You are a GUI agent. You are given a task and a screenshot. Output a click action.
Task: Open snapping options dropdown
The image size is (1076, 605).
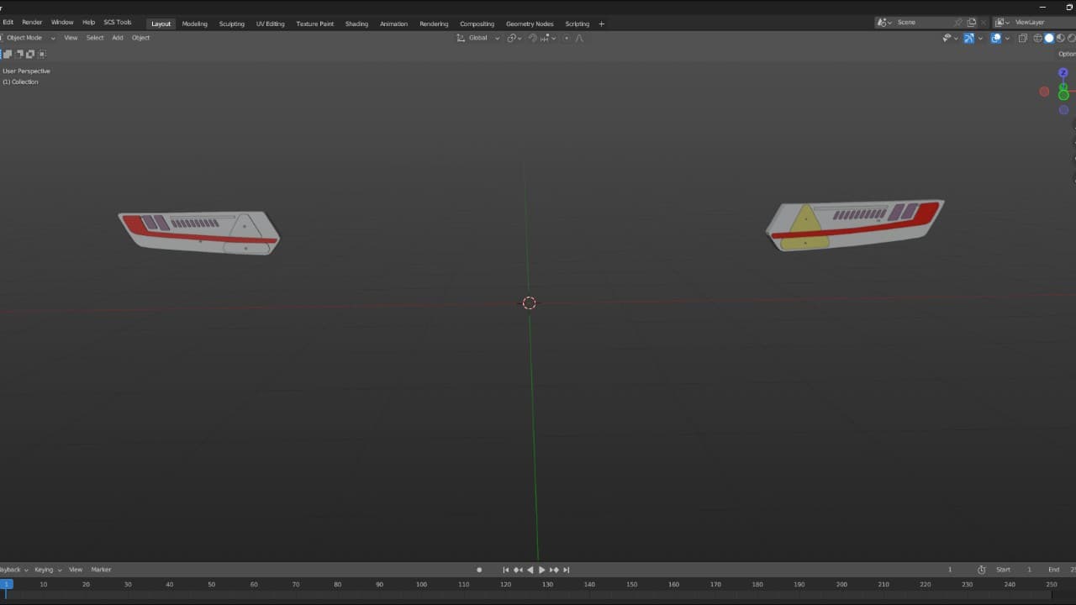click(x=548, y=38)
